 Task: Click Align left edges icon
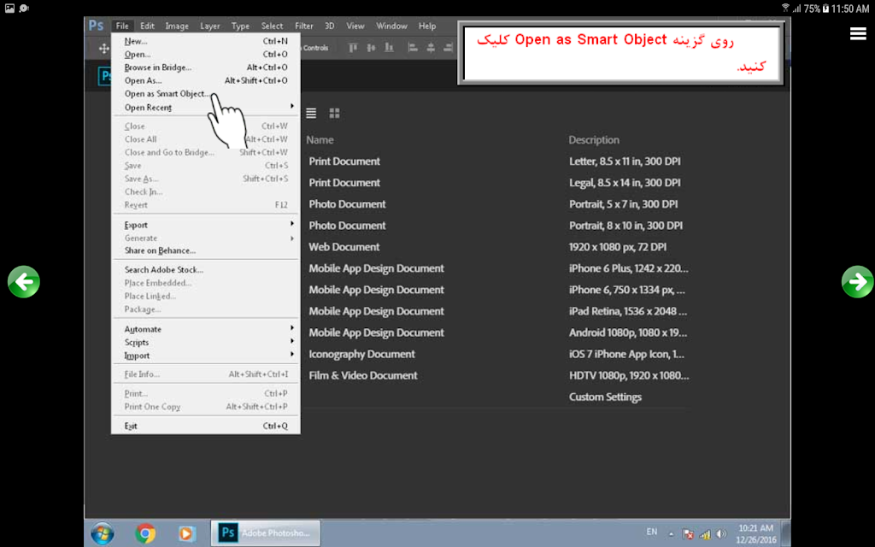click(413, 48)
